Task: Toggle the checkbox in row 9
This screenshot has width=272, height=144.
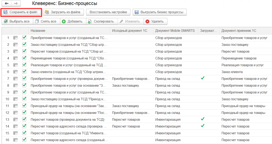Action: click(x=24, y=92)
